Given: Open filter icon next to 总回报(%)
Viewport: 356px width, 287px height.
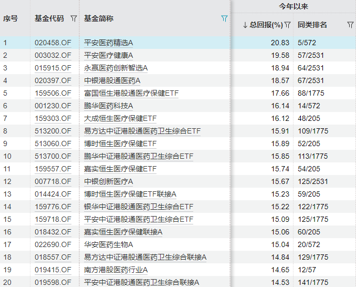Looking at the screenshot, I should point(287,25).
